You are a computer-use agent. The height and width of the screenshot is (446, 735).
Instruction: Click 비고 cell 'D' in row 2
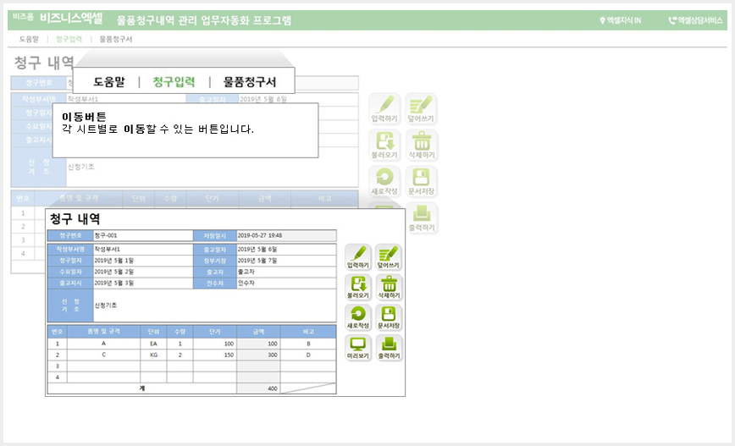308,355
